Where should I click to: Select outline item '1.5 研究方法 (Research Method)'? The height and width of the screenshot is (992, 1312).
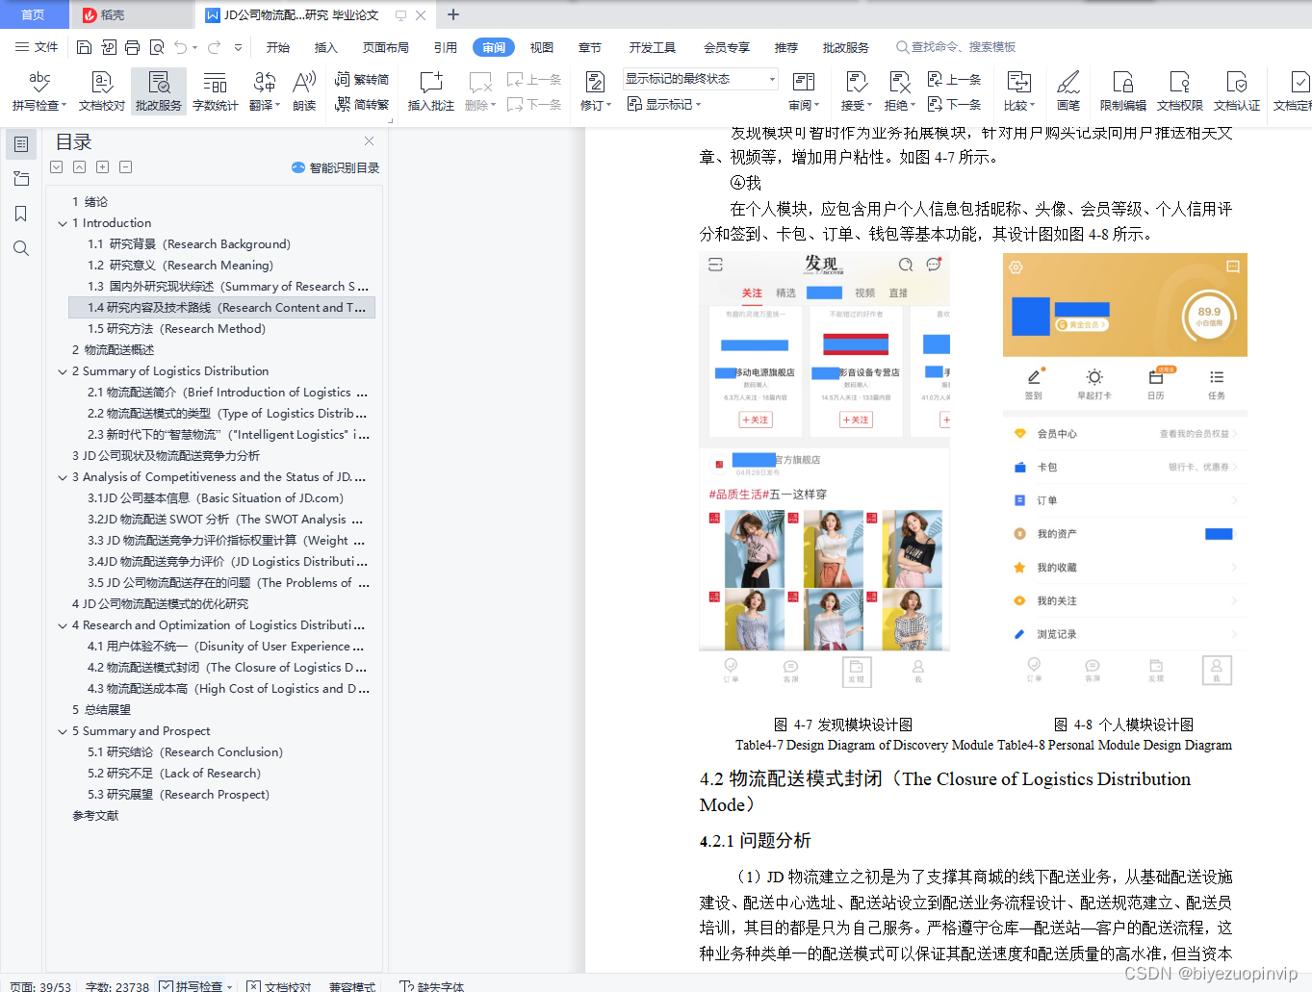tap(176, 329)
